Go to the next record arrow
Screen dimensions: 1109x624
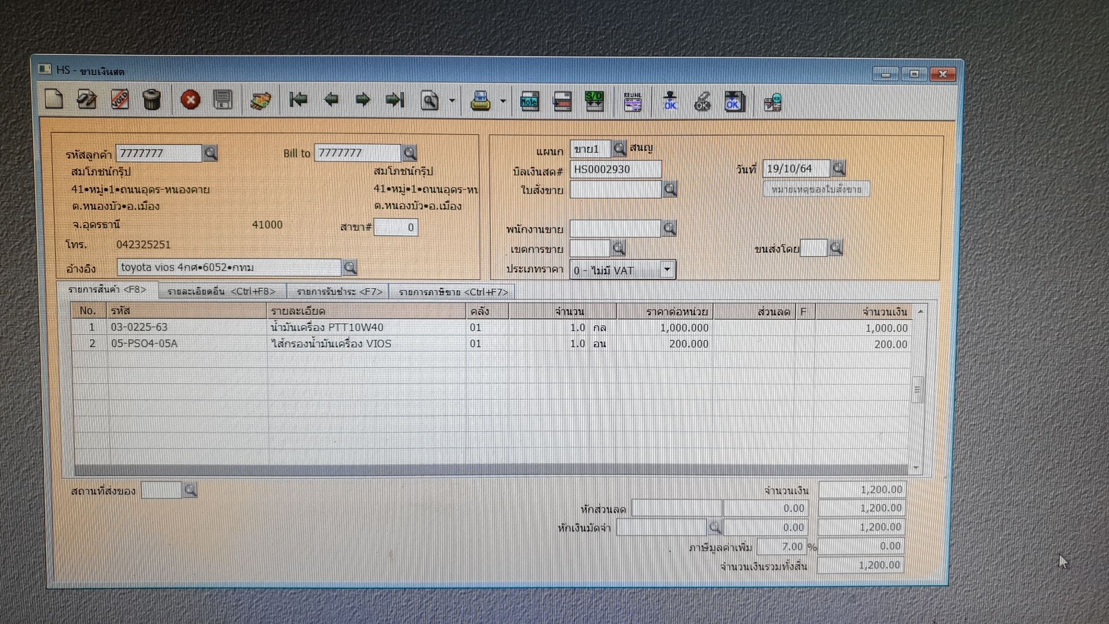click(x=363, y=100)
